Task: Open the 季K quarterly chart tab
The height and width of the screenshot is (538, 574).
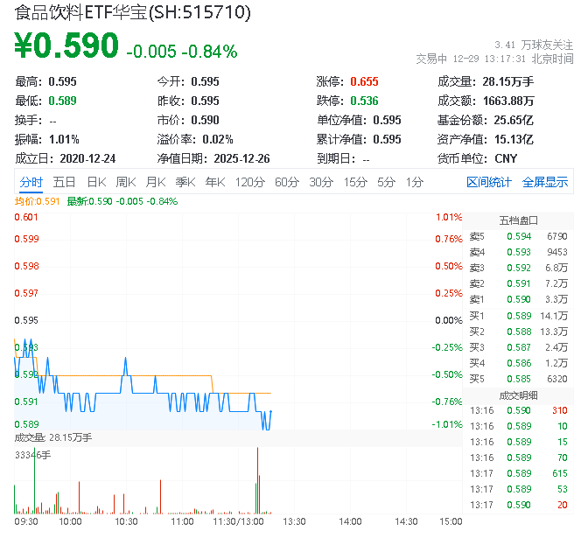Action: tap(185, 182)
